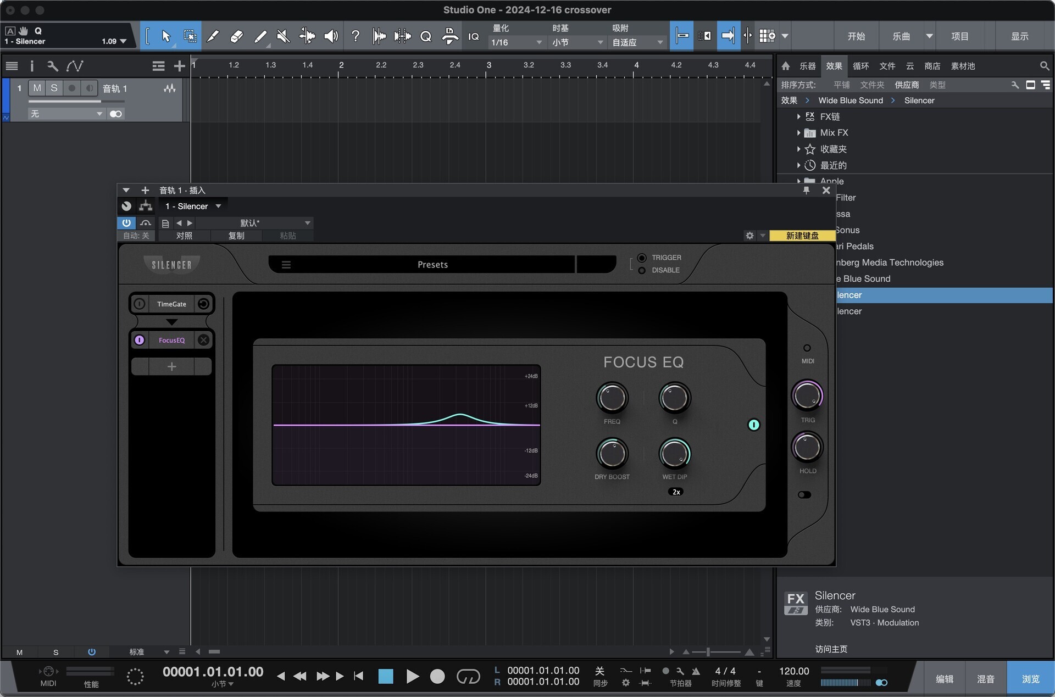Adjust the FREQ knob
Image resolution: width=1055 pixels, height=697 pixels.
coord(612,398)
